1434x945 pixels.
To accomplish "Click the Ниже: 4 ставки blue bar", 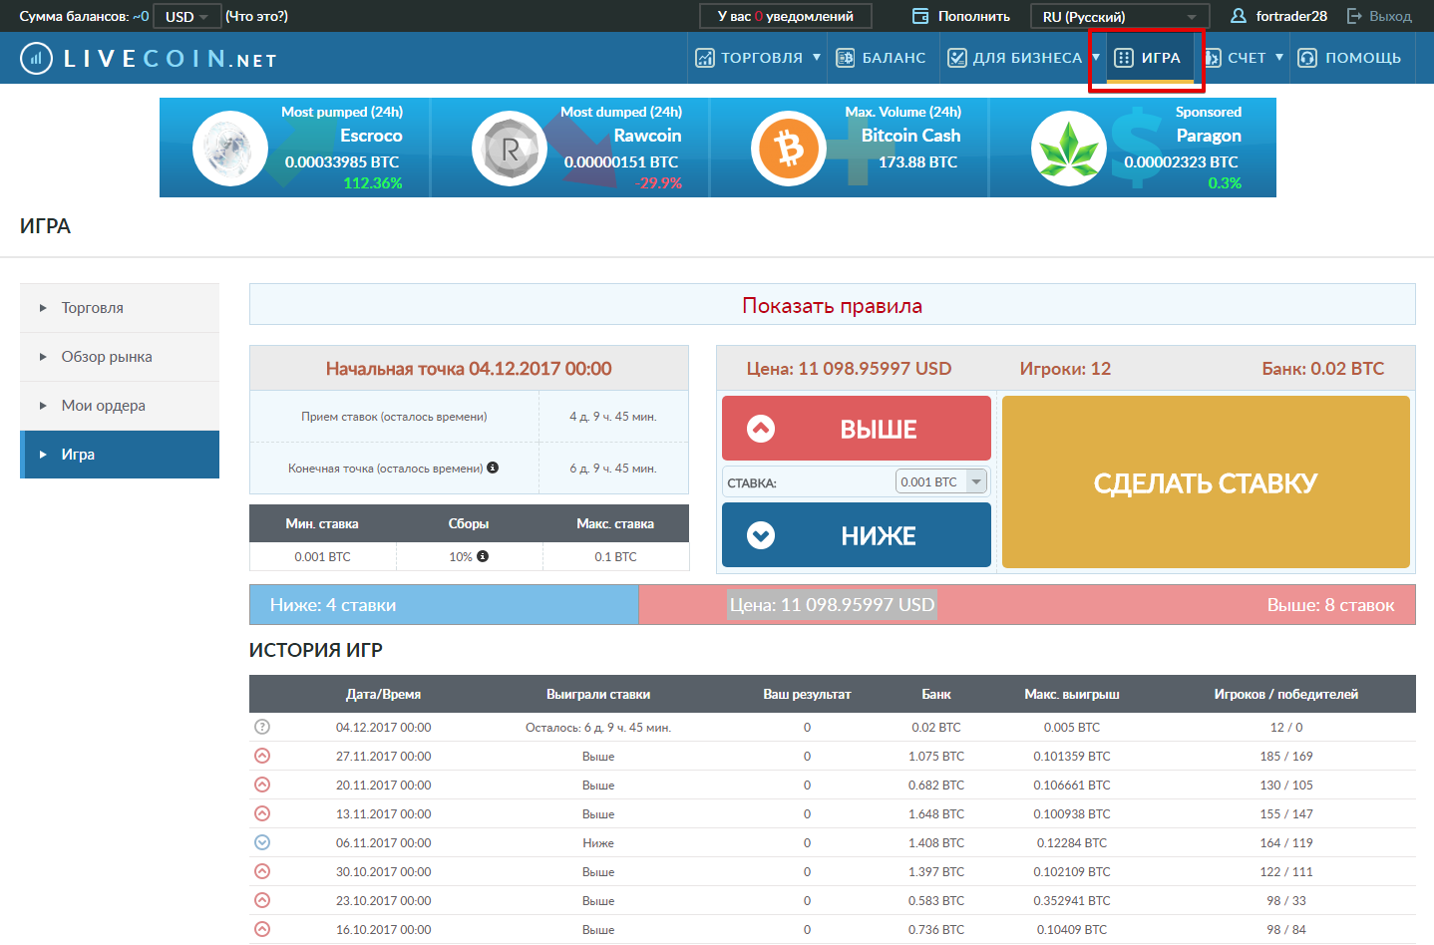I will click(444, 605).
